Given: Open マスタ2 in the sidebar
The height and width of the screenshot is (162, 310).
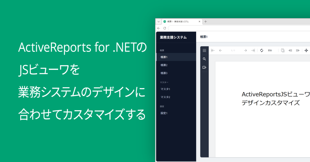Looking at the screenshot, I should tap(176, 97).
